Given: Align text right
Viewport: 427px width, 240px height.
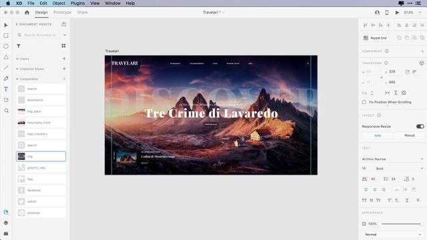Looking at the screenshot, I should 384,189.
